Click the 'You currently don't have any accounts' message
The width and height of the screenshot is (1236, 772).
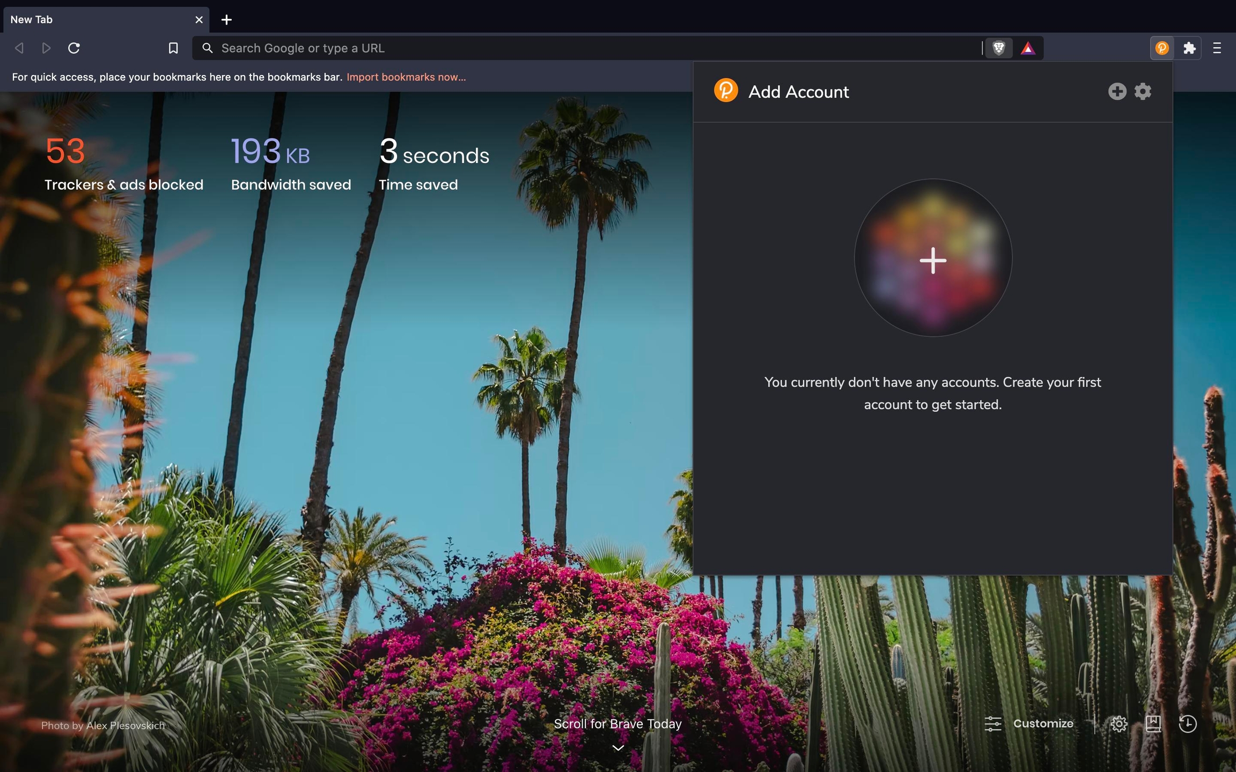[932, 393]
